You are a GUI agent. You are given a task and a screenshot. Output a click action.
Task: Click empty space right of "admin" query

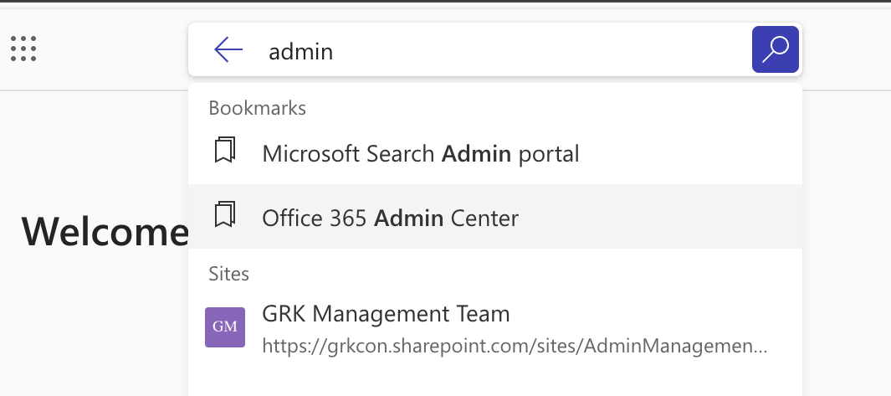[544, 51]
